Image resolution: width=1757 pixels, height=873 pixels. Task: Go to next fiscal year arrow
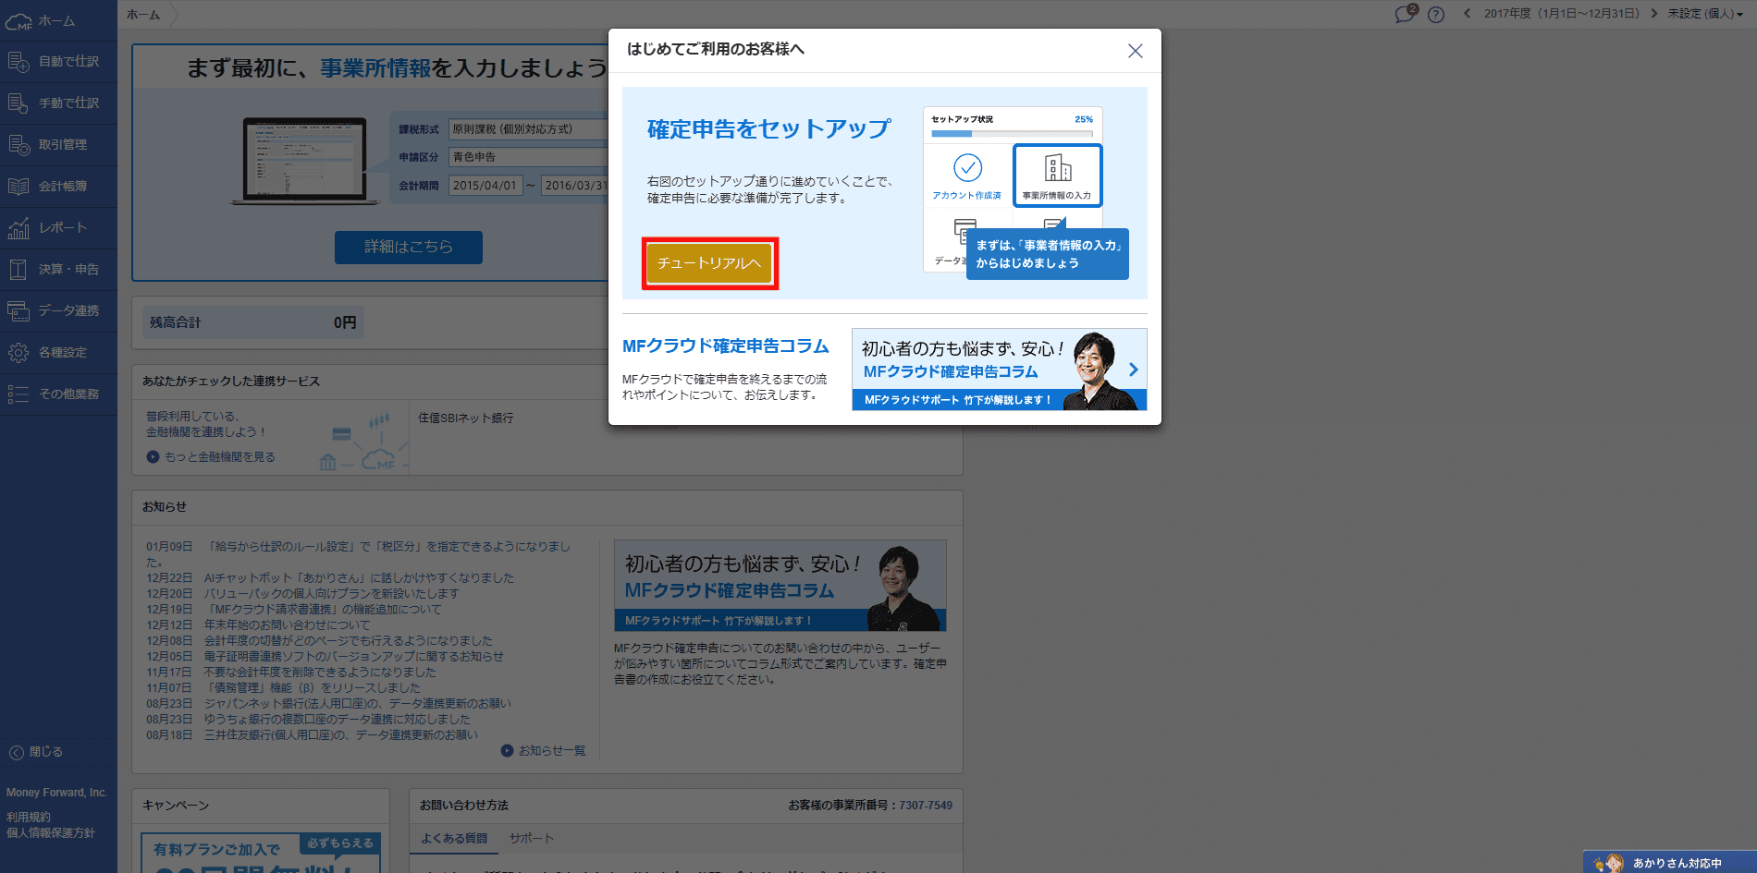[x=1653, y=14]
